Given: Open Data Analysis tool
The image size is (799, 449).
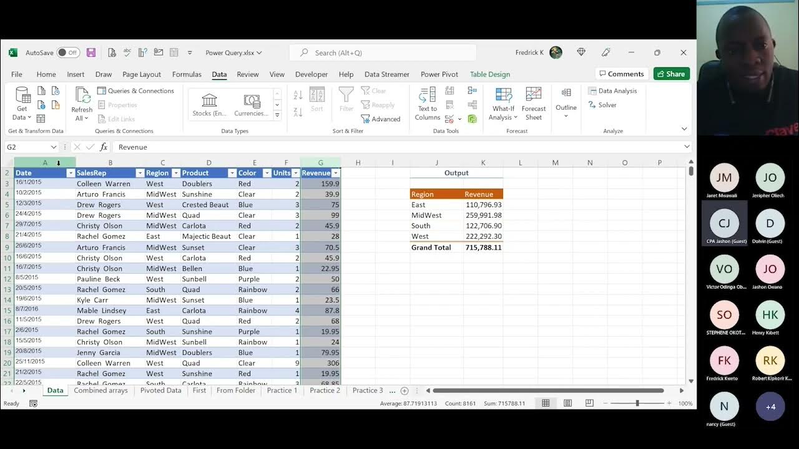Looking at the screenshot, I should [612, 91].
